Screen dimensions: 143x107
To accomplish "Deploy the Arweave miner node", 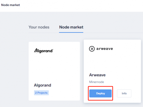I will pyautogui.click(x=100, y=93).
